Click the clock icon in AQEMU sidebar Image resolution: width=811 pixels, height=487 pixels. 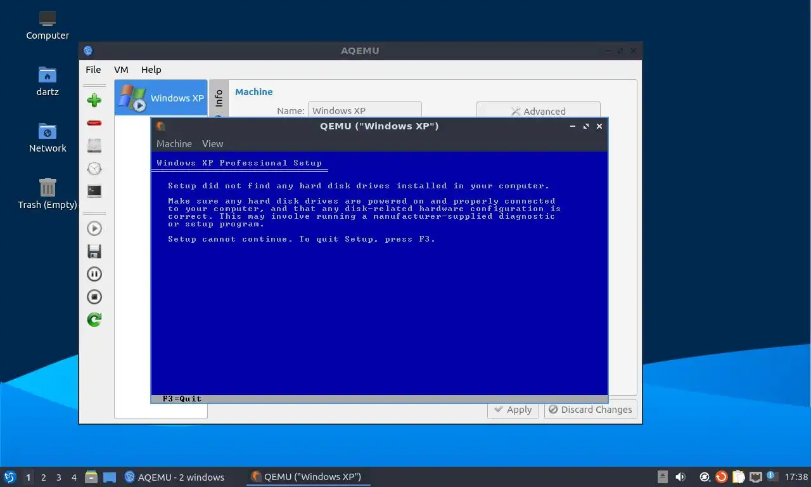[94, 169]
